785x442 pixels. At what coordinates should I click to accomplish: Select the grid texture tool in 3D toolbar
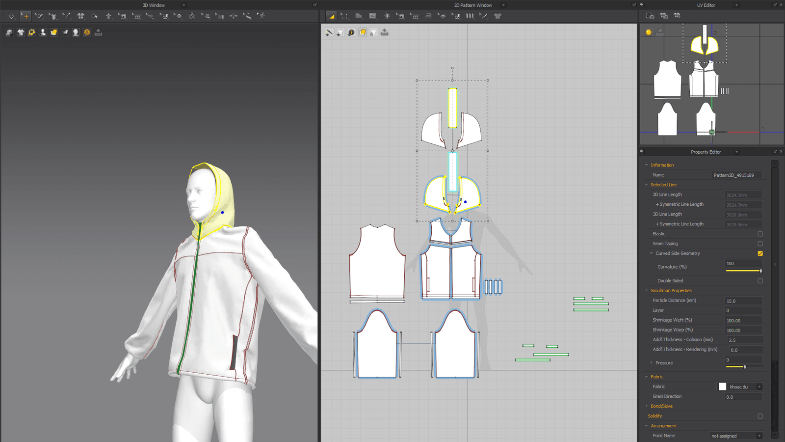coord(136,16)
